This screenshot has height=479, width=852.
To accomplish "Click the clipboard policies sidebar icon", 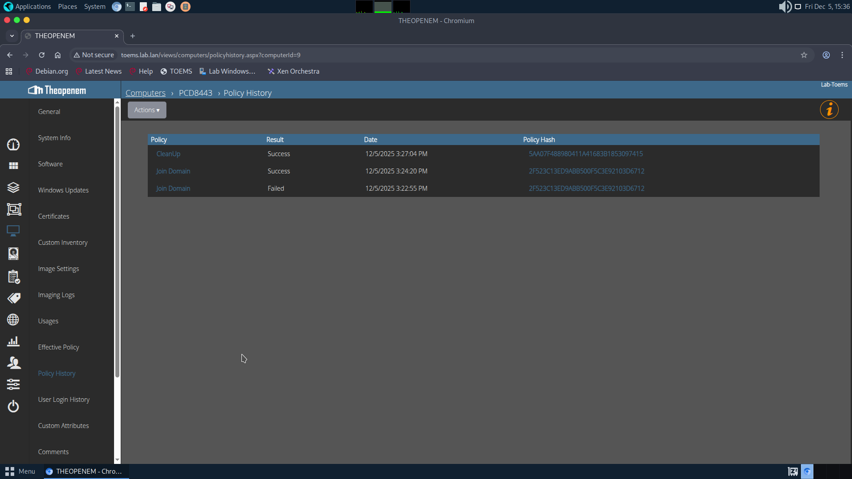I will click(x=13, y=277).
